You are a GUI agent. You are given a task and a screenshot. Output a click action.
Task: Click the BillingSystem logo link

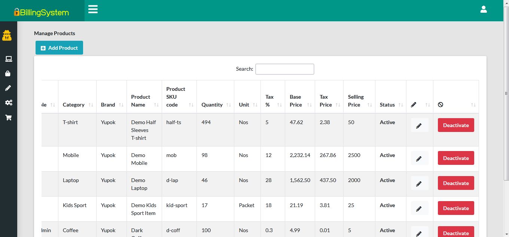(42, 12)
